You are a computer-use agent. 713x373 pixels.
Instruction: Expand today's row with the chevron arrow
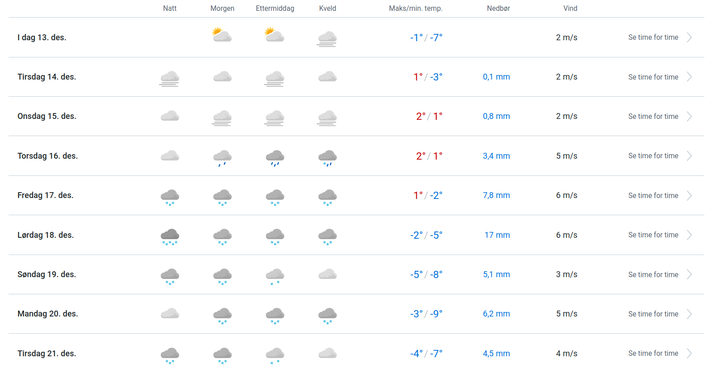pyautogui.click(x=689, y=38)
